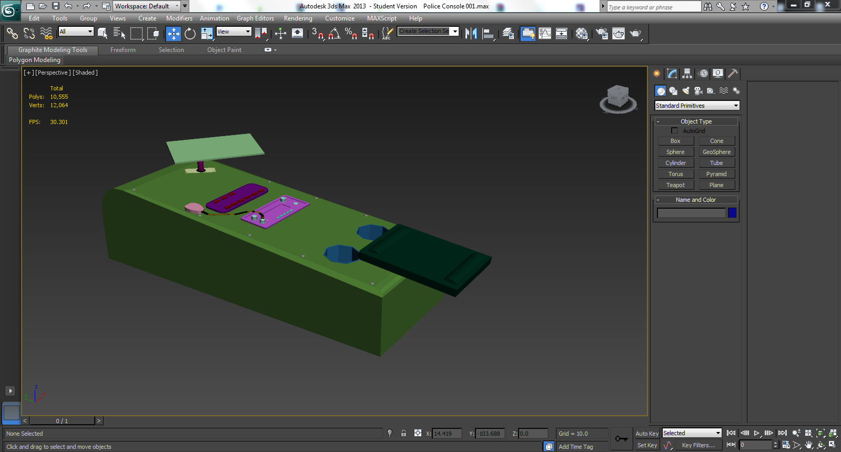Activate the Select and Rotate tool
Viewport: 841px width, 452px height.
[x=190, y=34]
